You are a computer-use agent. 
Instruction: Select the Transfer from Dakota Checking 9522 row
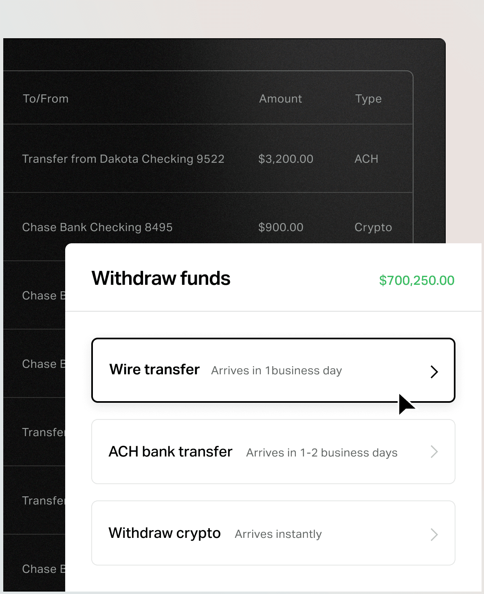pyautogui.click(x=123, y=159)
